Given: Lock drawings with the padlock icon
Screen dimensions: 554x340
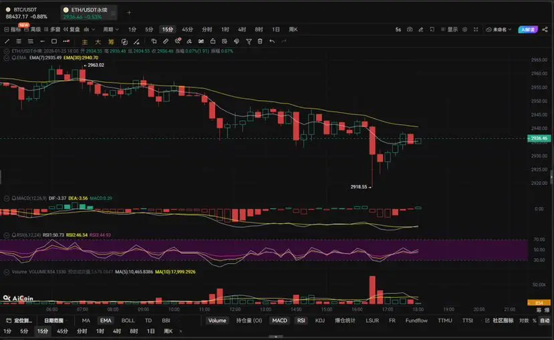Looking at the screenshot, I should point(213,41).
